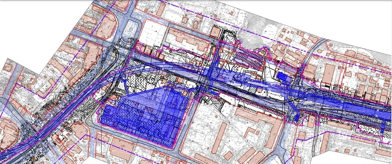This screenshot has height=164, width=392.
Task: Select the large orange building on right side
Action: [x=330, y=73]
